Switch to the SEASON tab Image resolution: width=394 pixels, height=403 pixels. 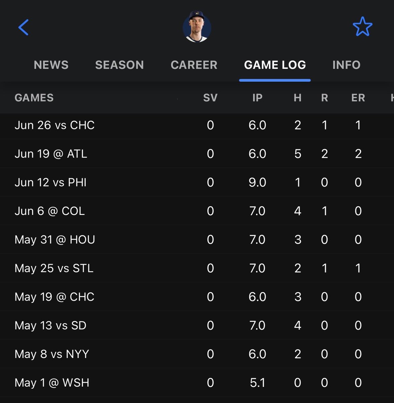[x=119, y=65]
